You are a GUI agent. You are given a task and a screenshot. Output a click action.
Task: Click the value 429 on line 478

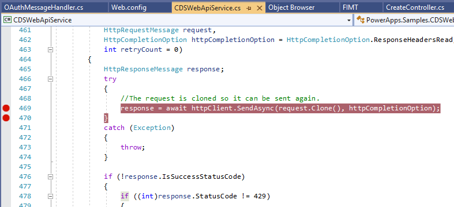pos(260,196)
